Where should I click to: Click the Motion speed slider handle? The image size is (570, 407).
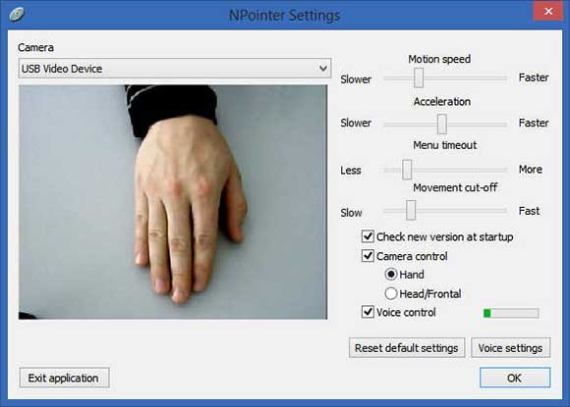[419, 77]
